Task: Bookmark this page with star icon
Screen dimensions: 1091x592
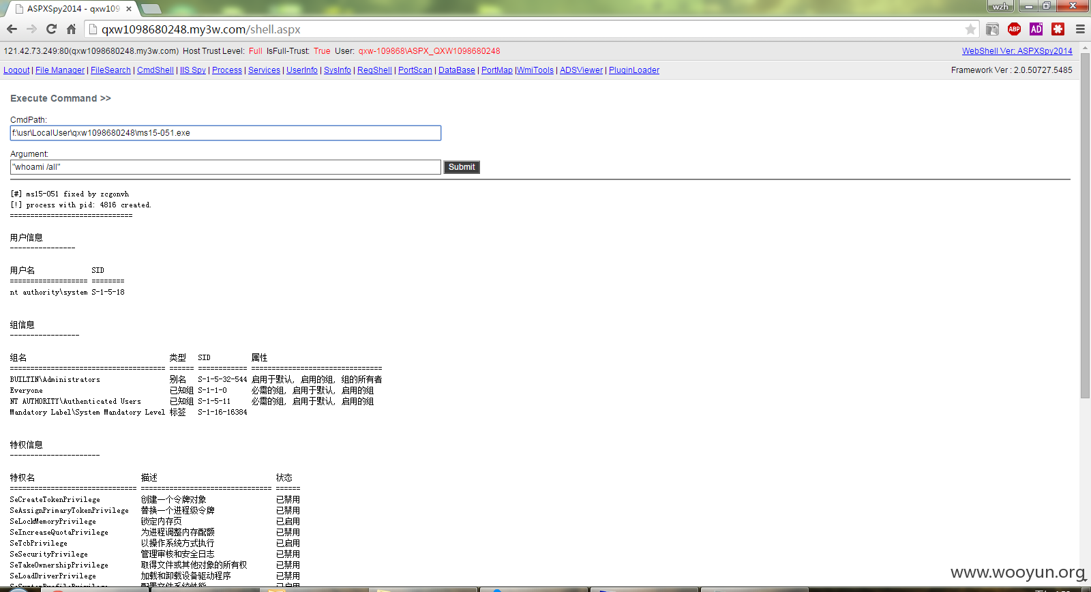Action: (970, 29)
